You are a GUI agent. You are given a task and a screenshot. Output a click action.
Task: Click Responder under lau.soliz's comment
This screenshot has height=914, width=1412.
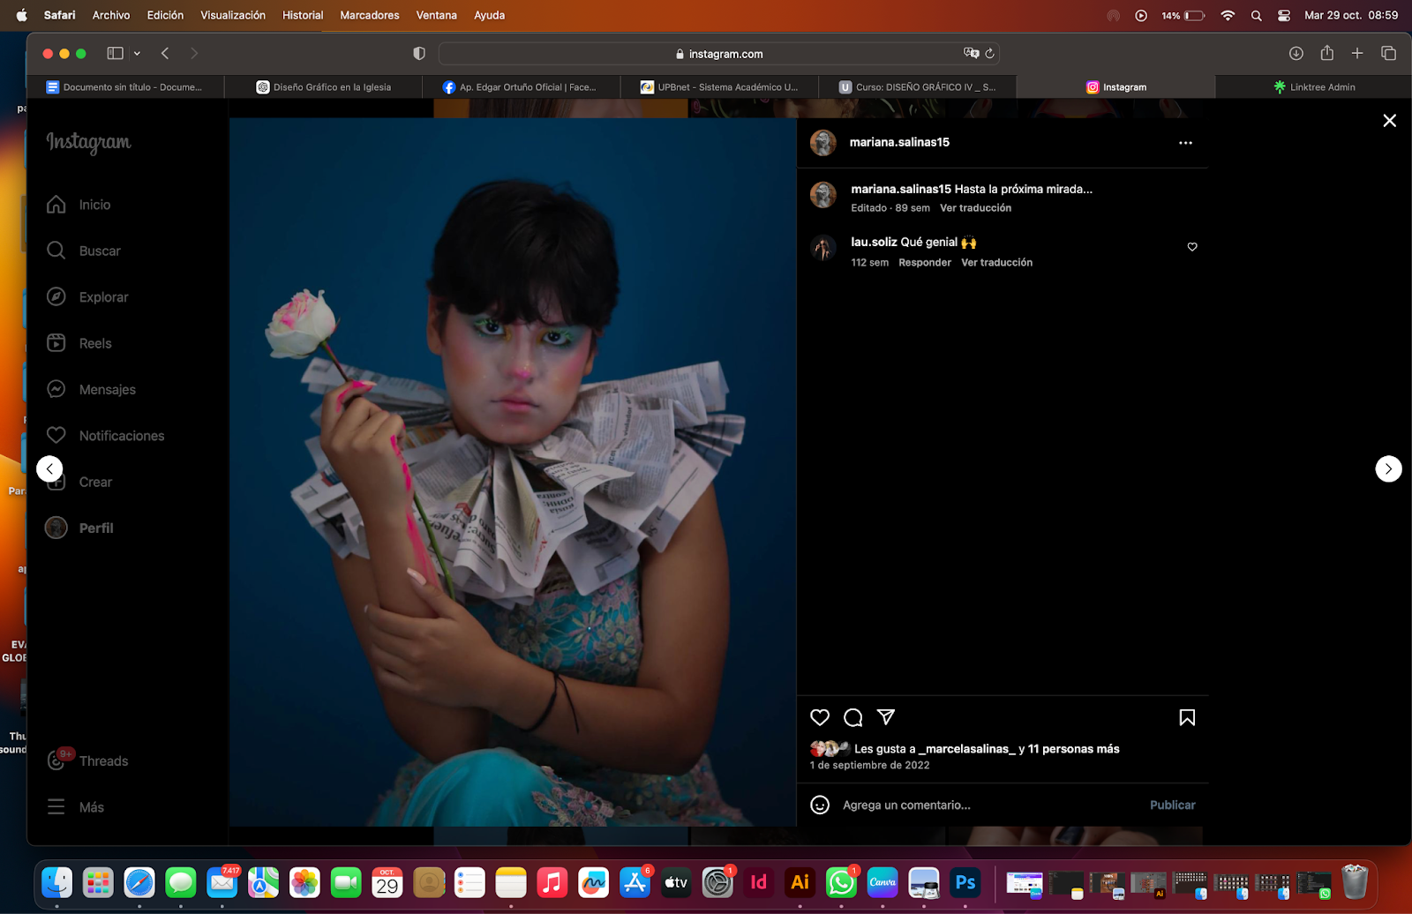click(x=925, y=263)
